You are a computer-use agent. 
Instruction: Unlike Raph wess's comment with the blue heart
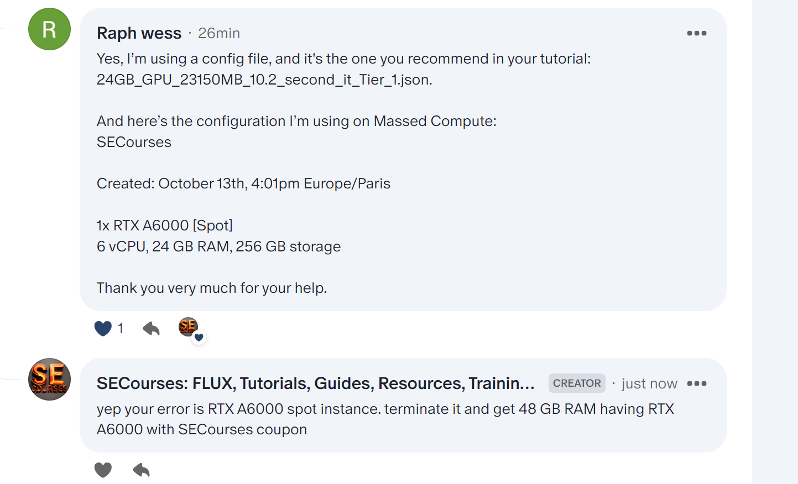click(x=103, y=328)
